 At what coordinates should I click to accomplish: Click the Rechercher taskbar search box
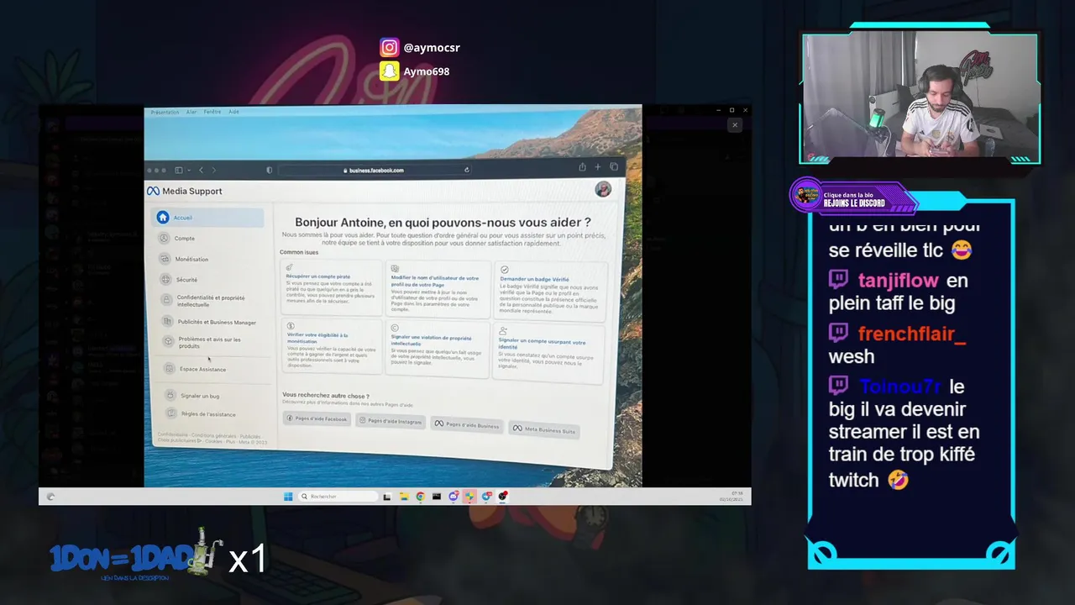(338, 497)
